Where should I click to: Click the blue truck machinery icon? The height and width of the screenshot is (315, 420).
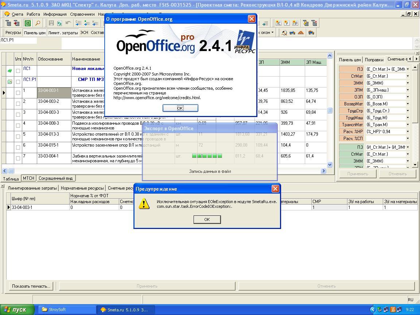coord(292,33)
